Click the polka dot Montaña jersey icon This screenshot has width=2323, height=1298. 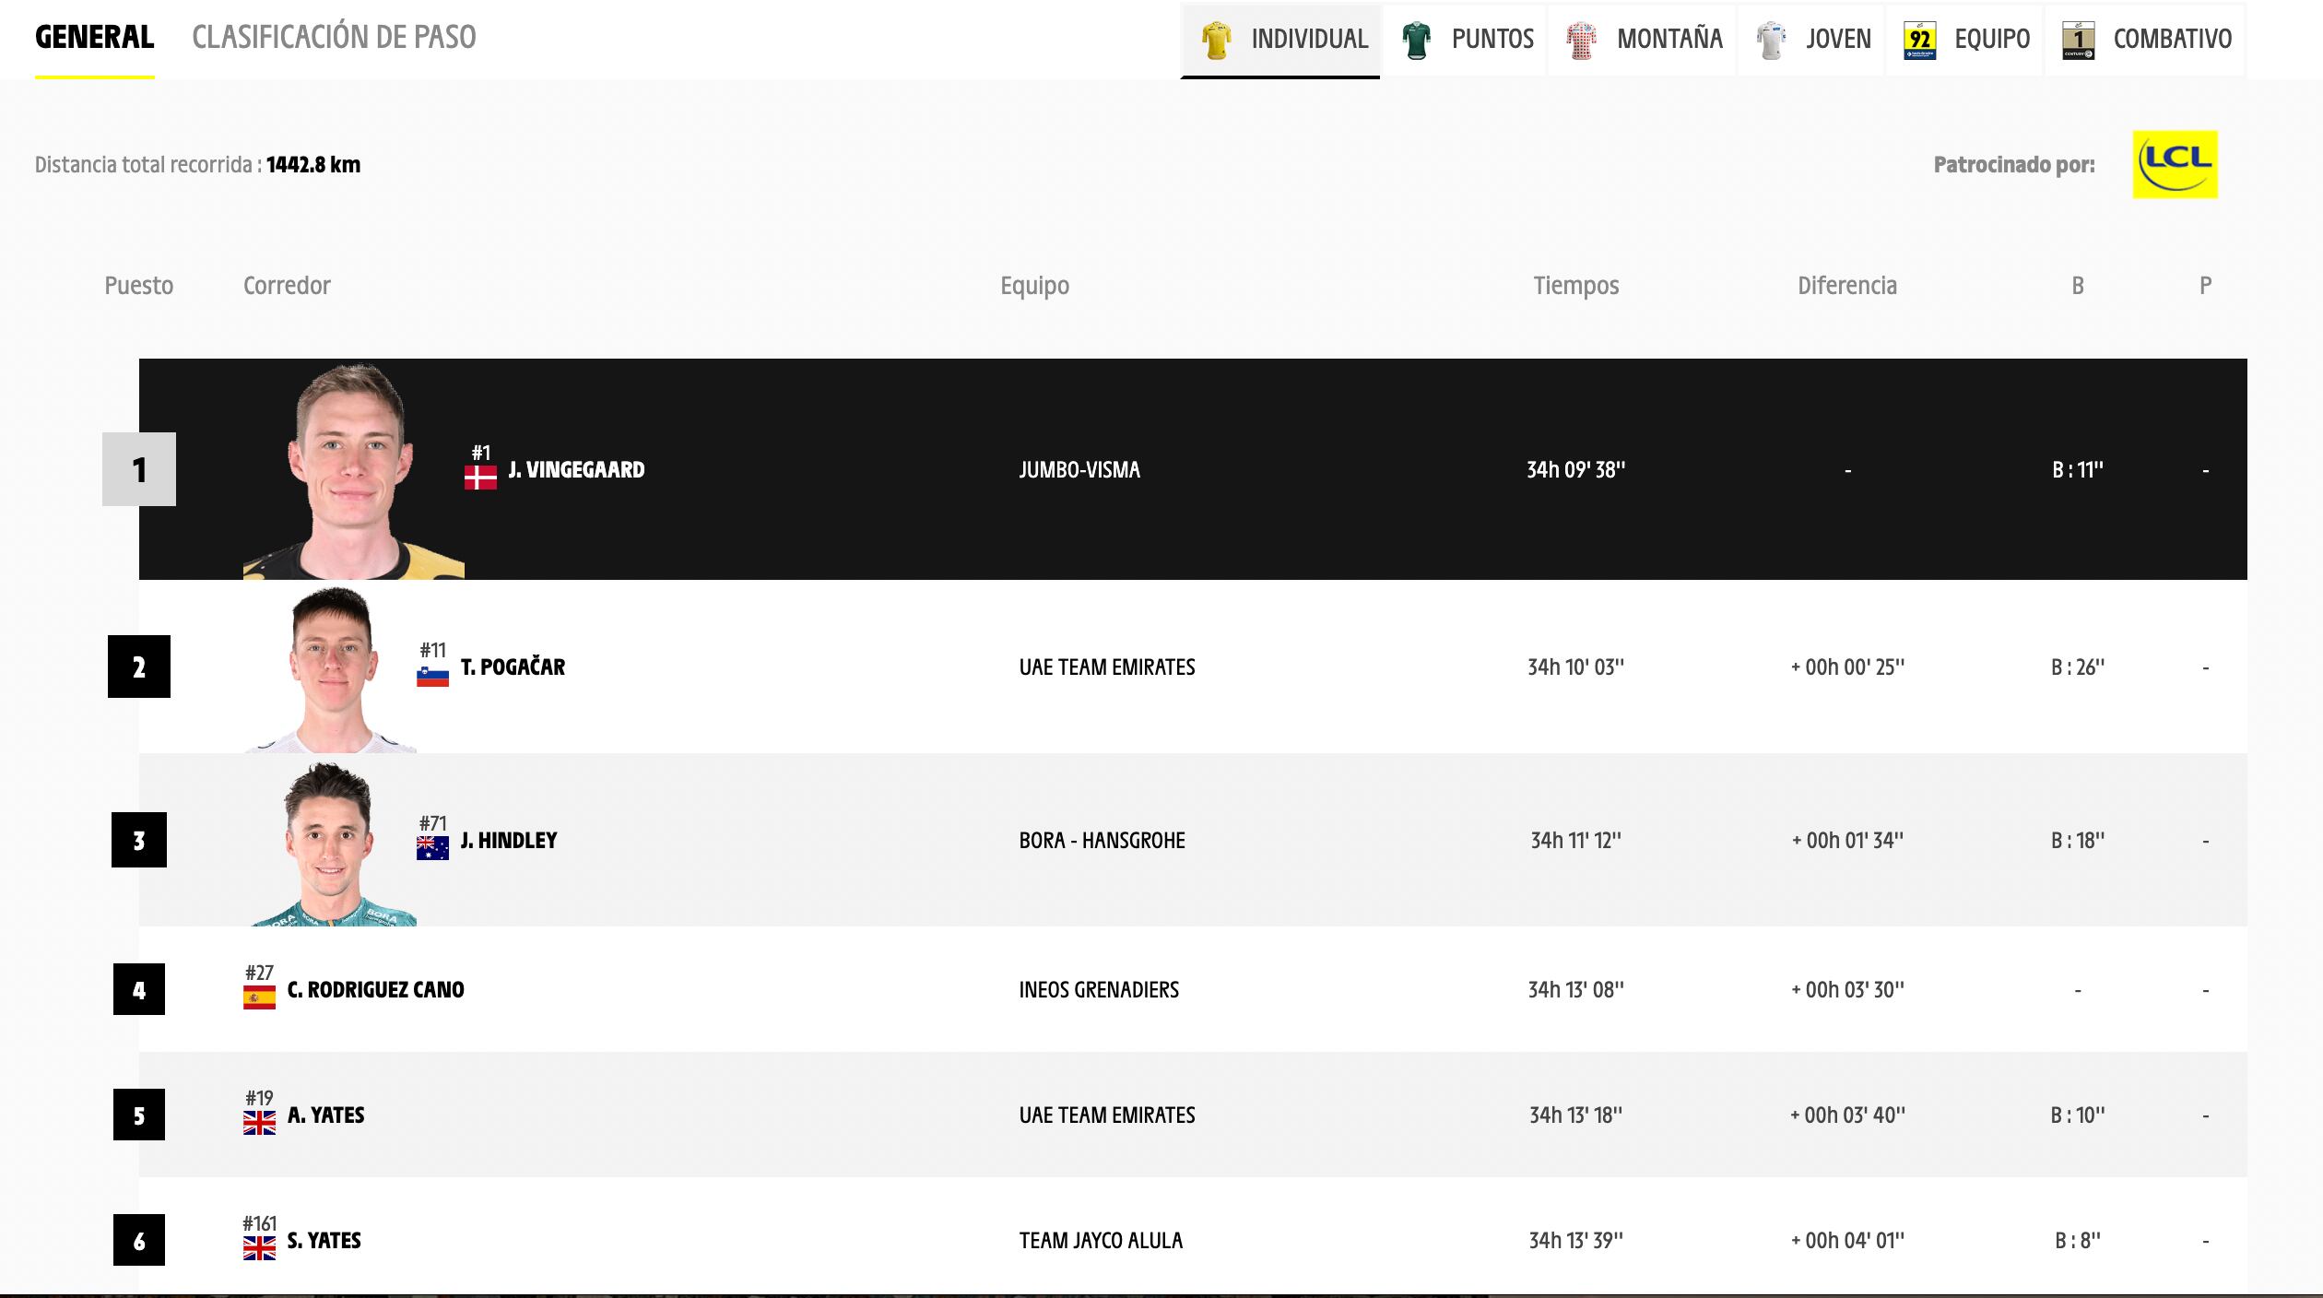point(1581,40)
